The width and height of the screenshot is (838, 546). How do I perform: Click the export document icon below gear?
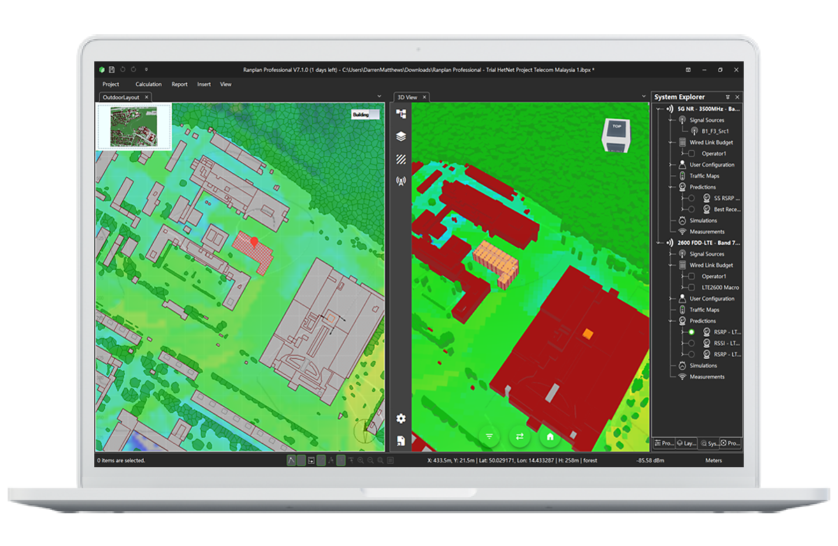click(401, 441)
